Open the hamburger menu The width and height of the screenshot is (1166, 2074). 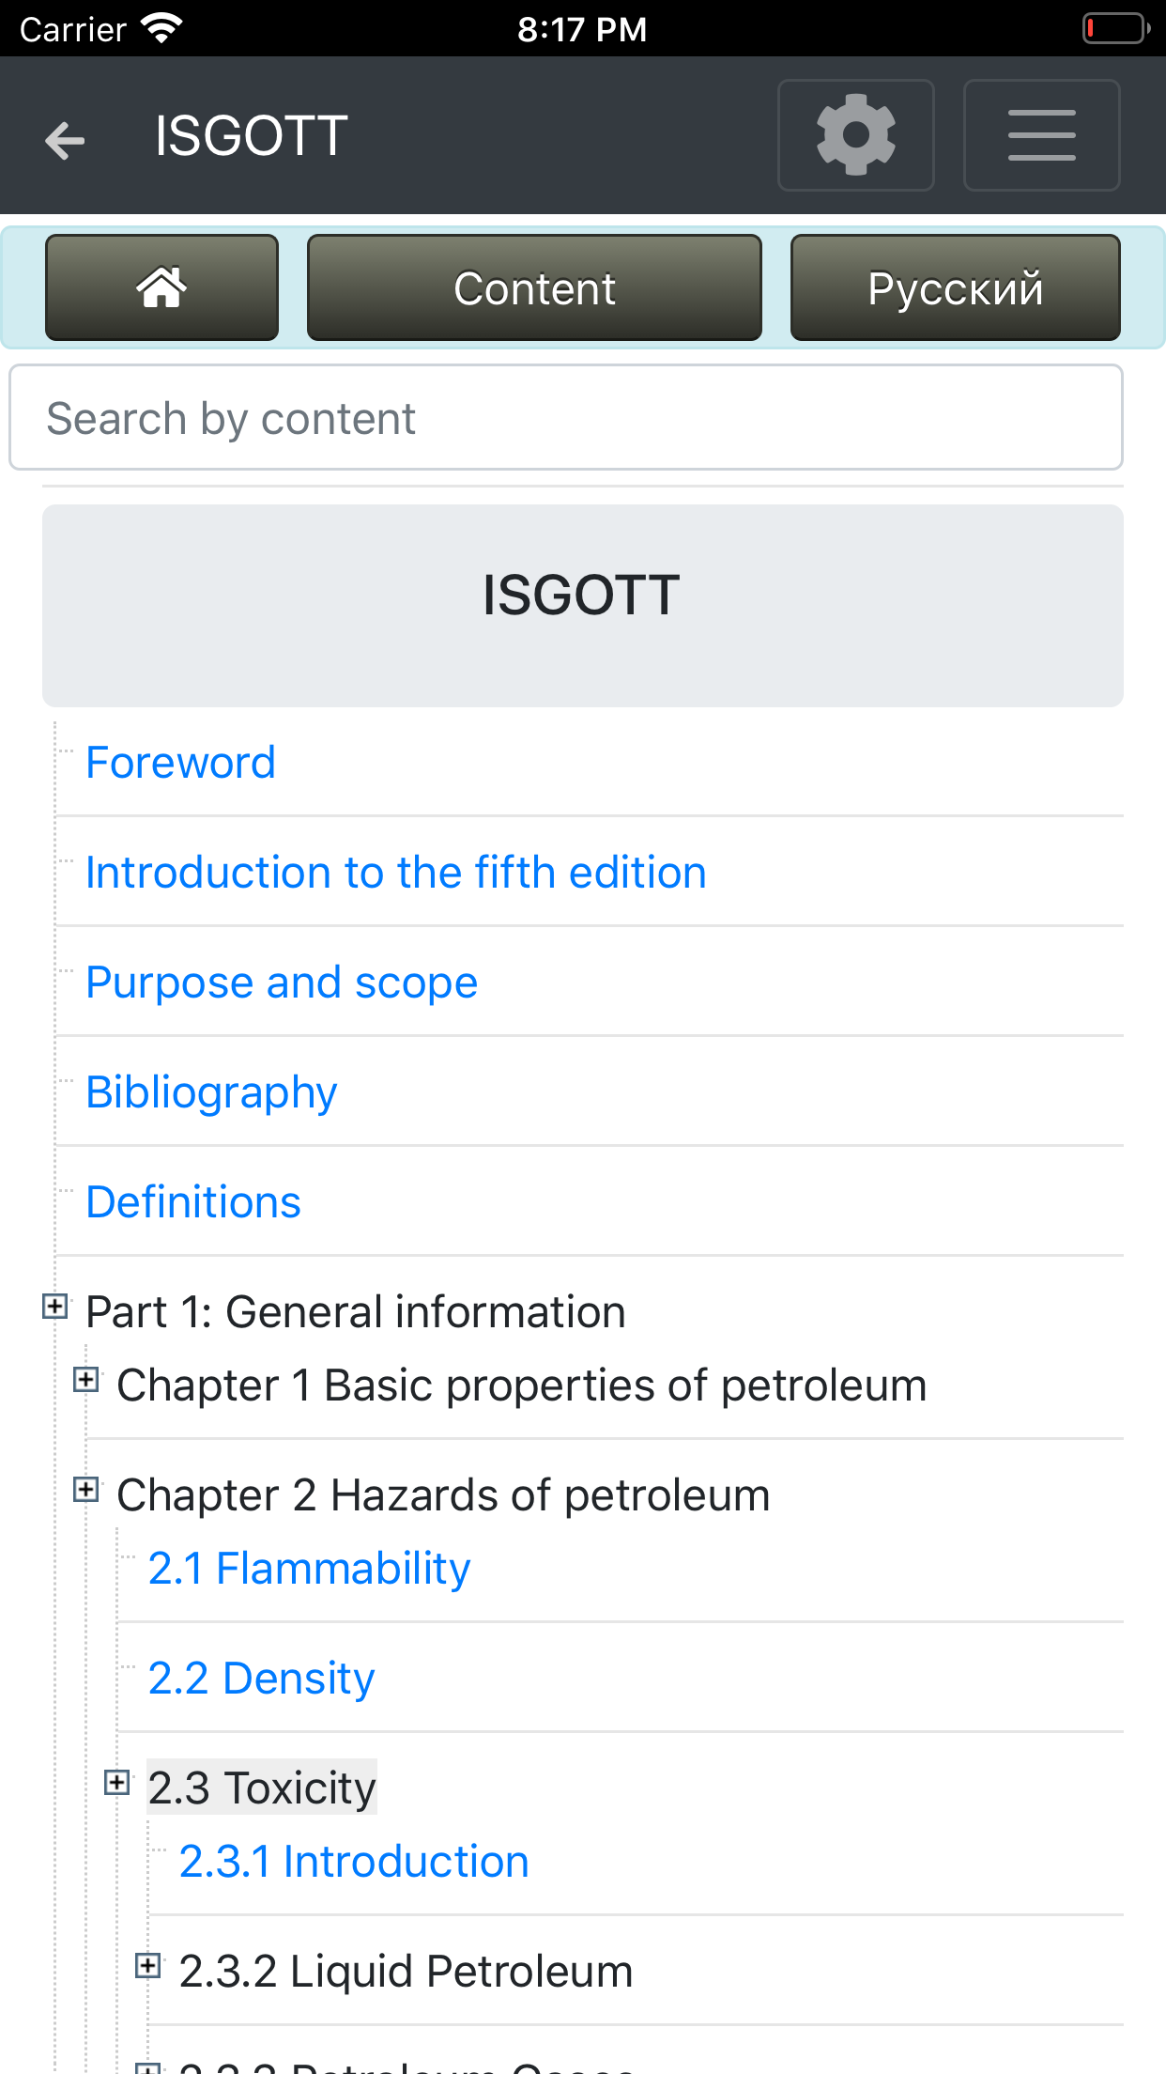point(1041,135)
